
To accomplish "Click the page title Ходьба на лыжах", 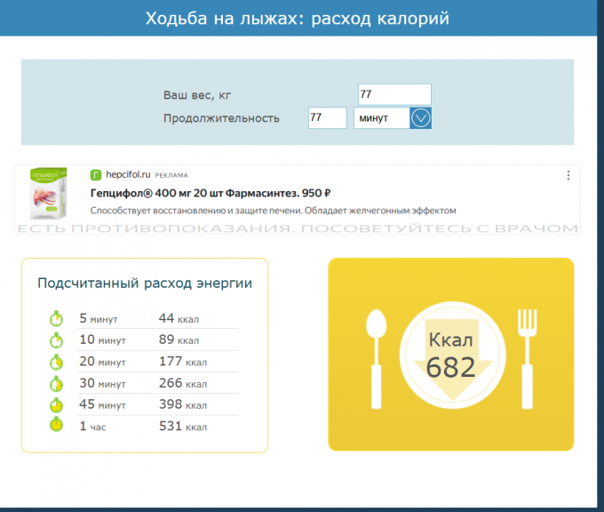I will pyautogui.click(x=298, y=19).
